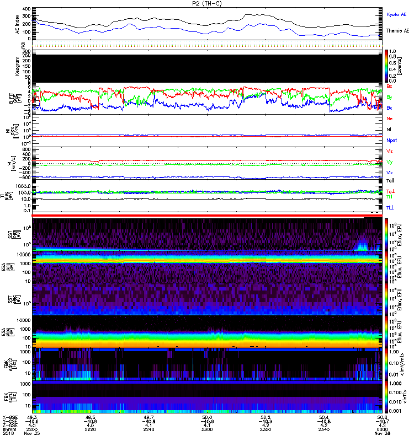
Task: Click the lower FBK scm [Hz] axis title
Action: pos(10,396)
